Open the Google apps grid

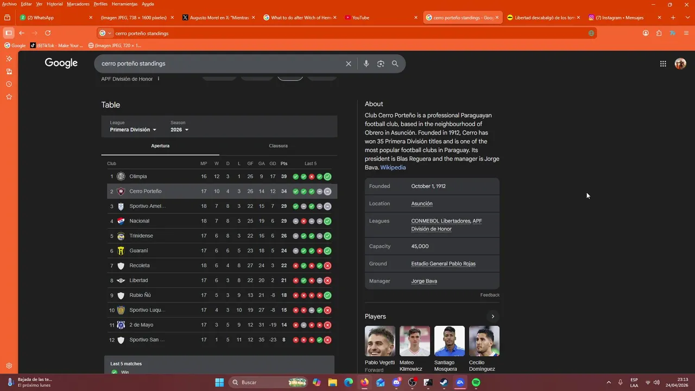tap(663, 64)
